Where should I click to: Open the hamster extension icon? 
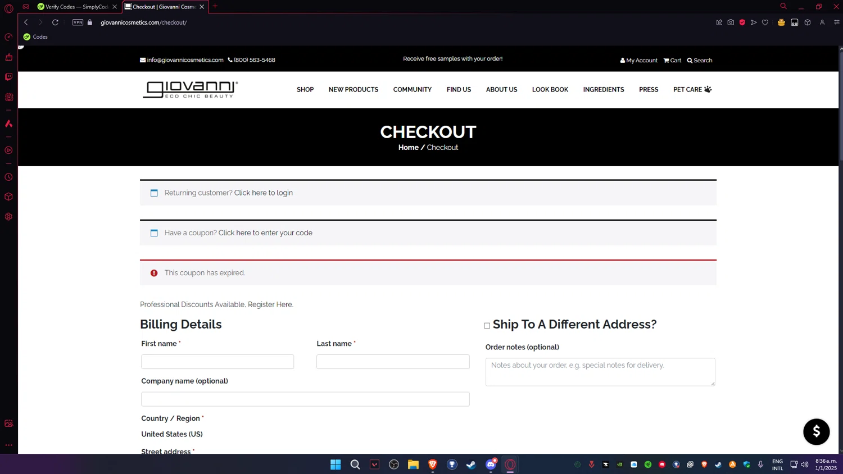pyautogui.click(x=781, y=22)
